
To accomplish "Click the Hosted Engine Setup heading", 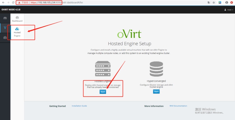I will tap(130, 44).
